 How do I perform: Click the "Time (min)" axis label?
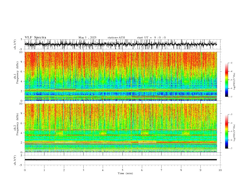click(x=125, y=173)
